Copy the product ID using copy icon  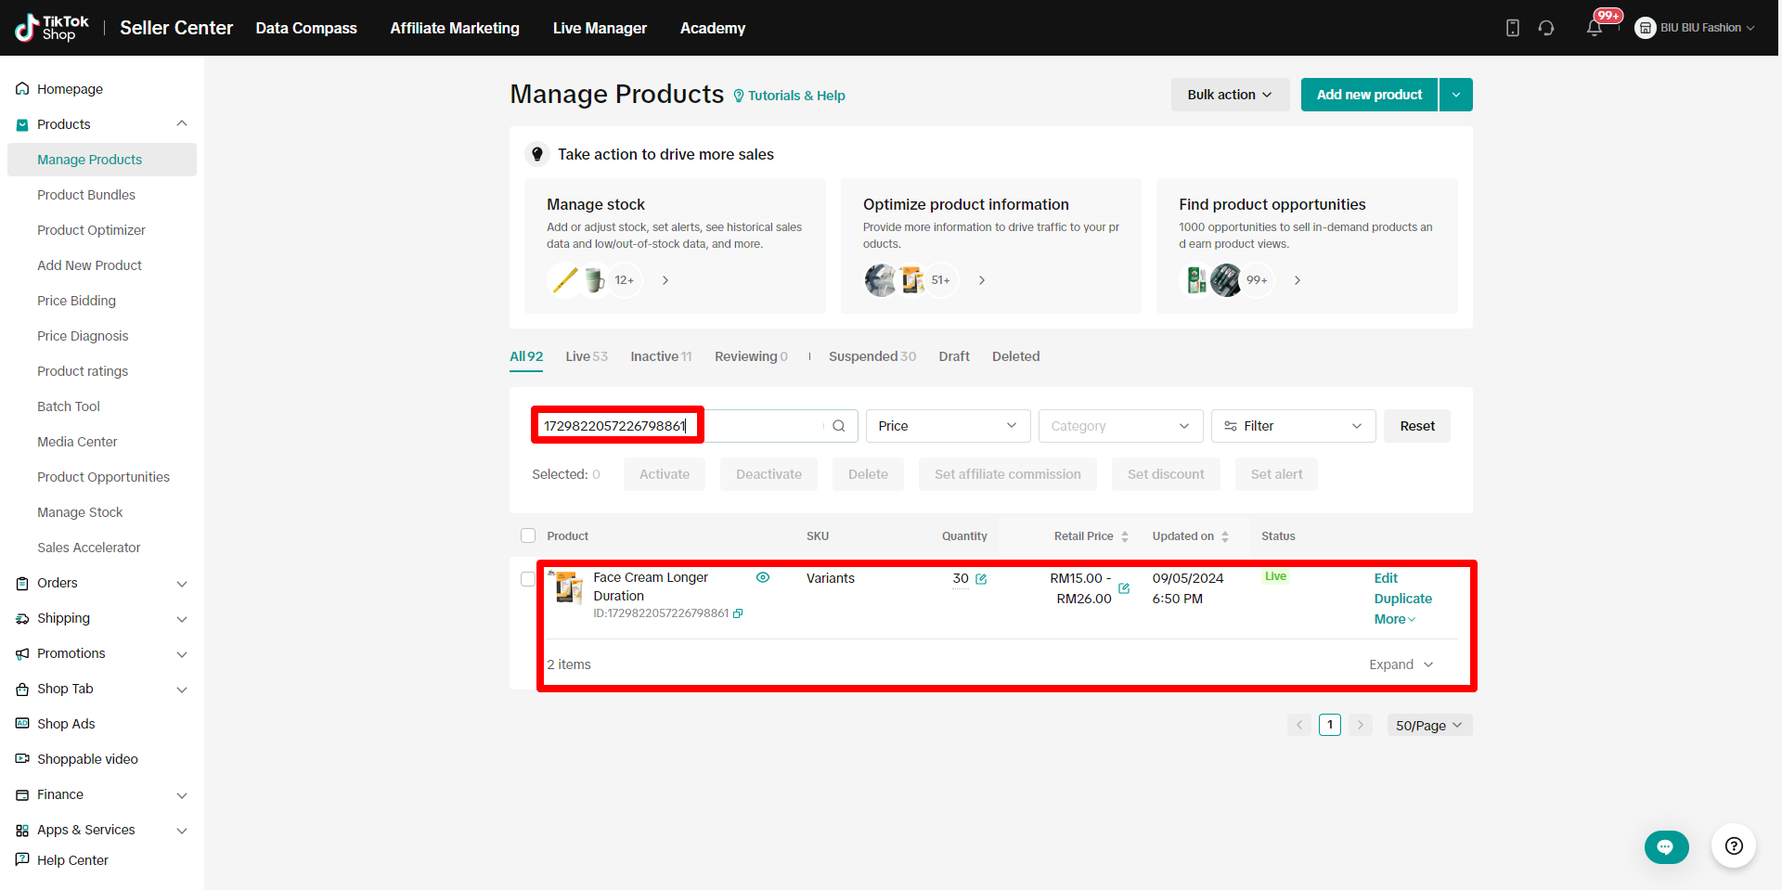(x=738, y=613)
